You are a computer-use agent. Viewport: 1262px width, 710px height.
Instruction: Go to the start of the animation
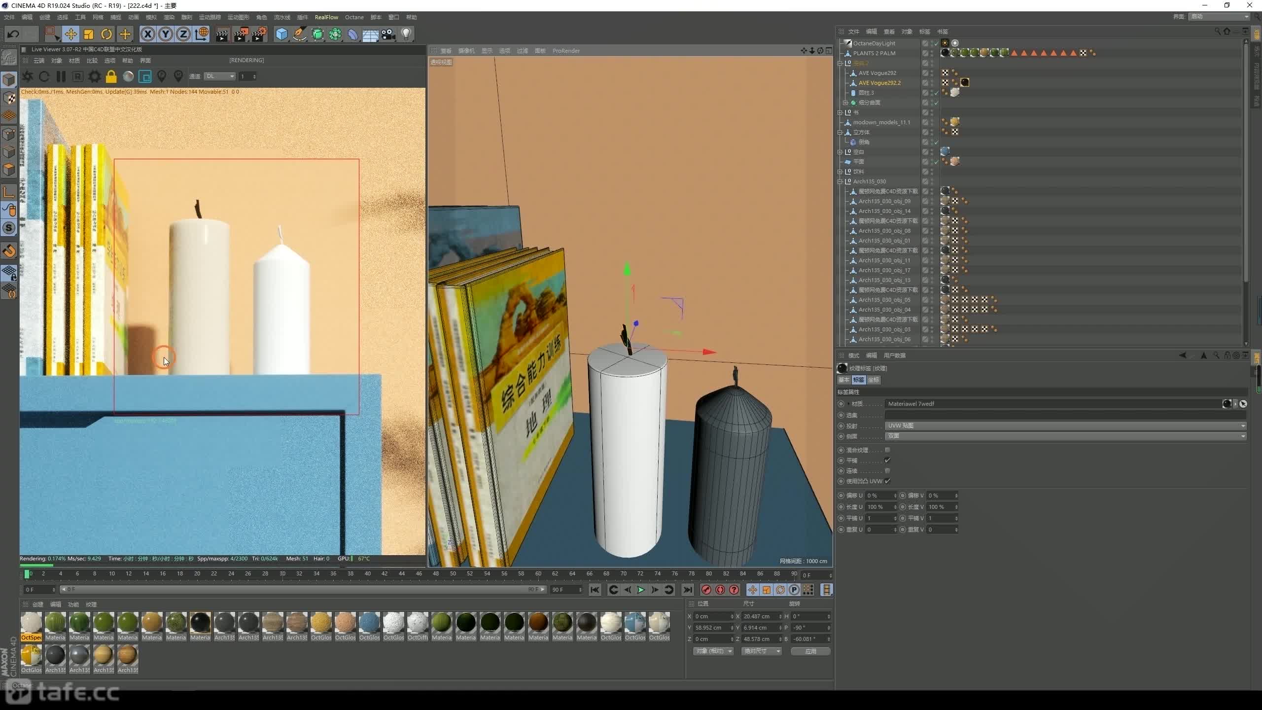(x=595, y=590)
